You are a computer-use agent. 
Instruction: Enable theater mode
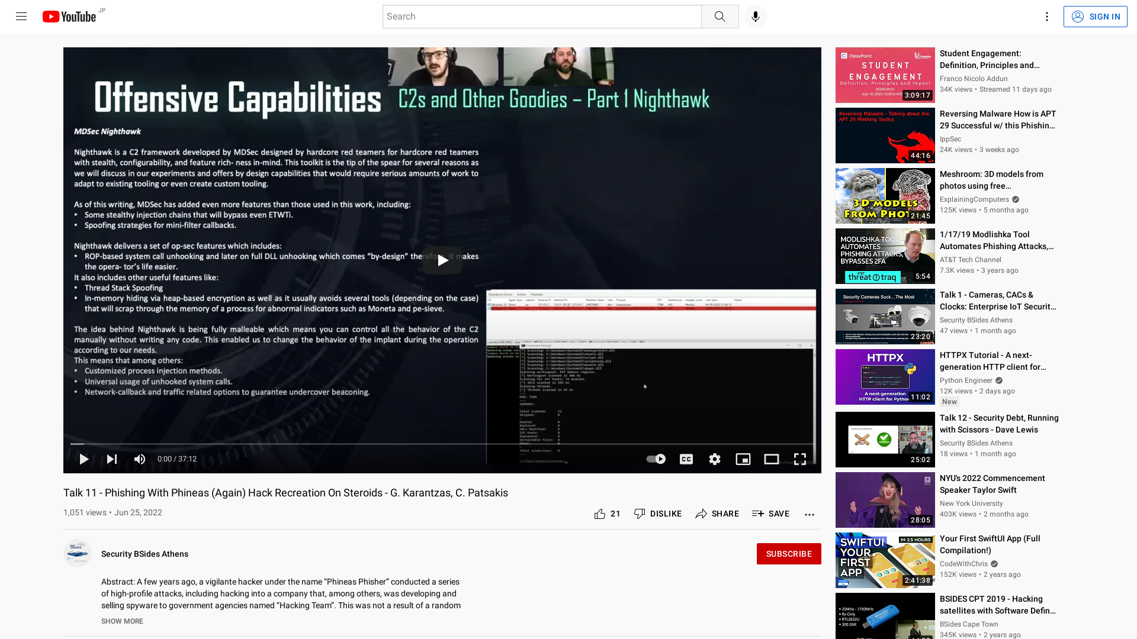771,459
